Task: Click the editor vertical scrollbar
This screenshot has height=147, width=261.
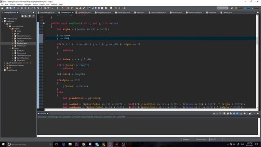Action: (257, 61)
